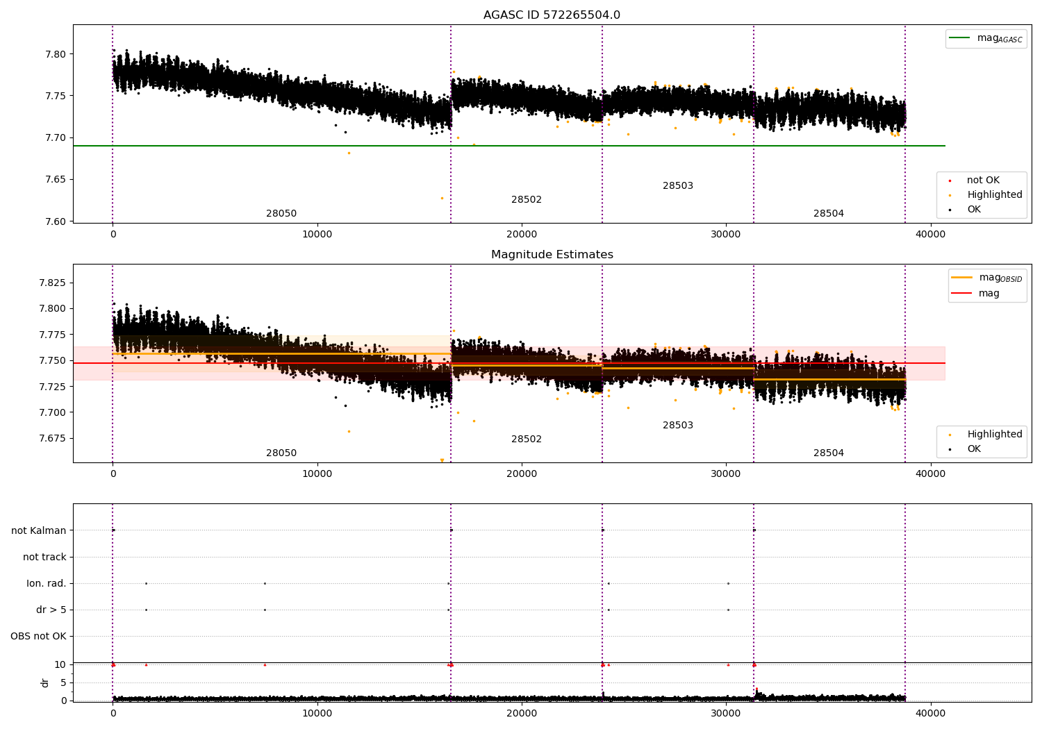Click the rotated 'dr' y-axis label
The image size is (1042, 729).
(44, 682)
